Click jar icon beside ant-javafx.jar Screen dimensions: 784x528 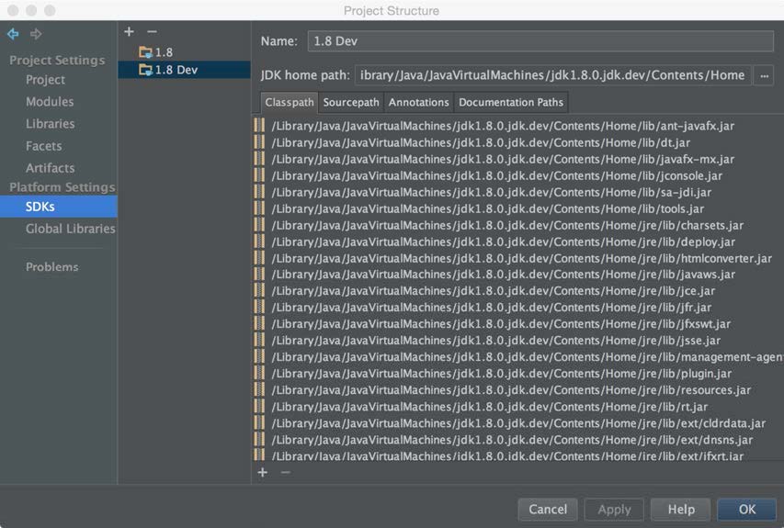tap(259, 126)
